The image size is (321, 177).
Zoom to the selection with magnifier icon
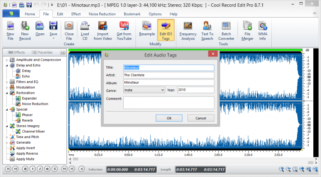[x=295, y=169]
